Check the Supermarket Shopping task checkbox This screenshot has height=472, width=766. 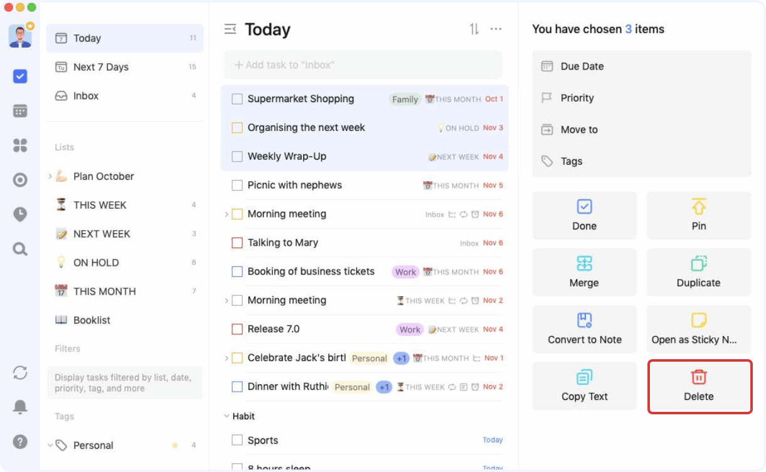click(x=237, y=99)
